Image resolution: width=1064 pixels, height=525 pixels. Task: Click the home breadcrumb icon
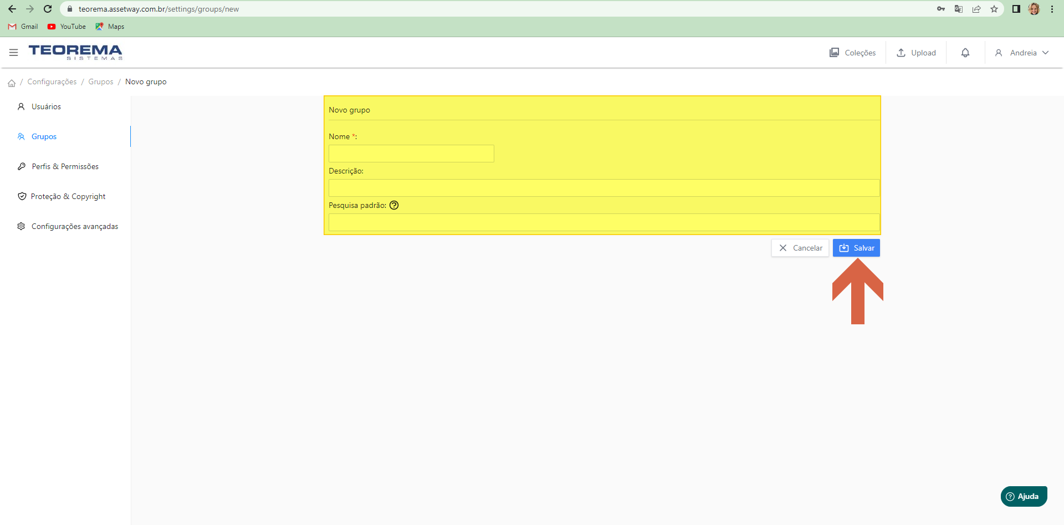(12, 83)
